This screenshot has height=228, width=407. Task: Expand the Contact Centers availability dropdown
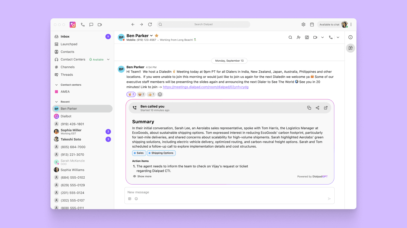[108, 60]
